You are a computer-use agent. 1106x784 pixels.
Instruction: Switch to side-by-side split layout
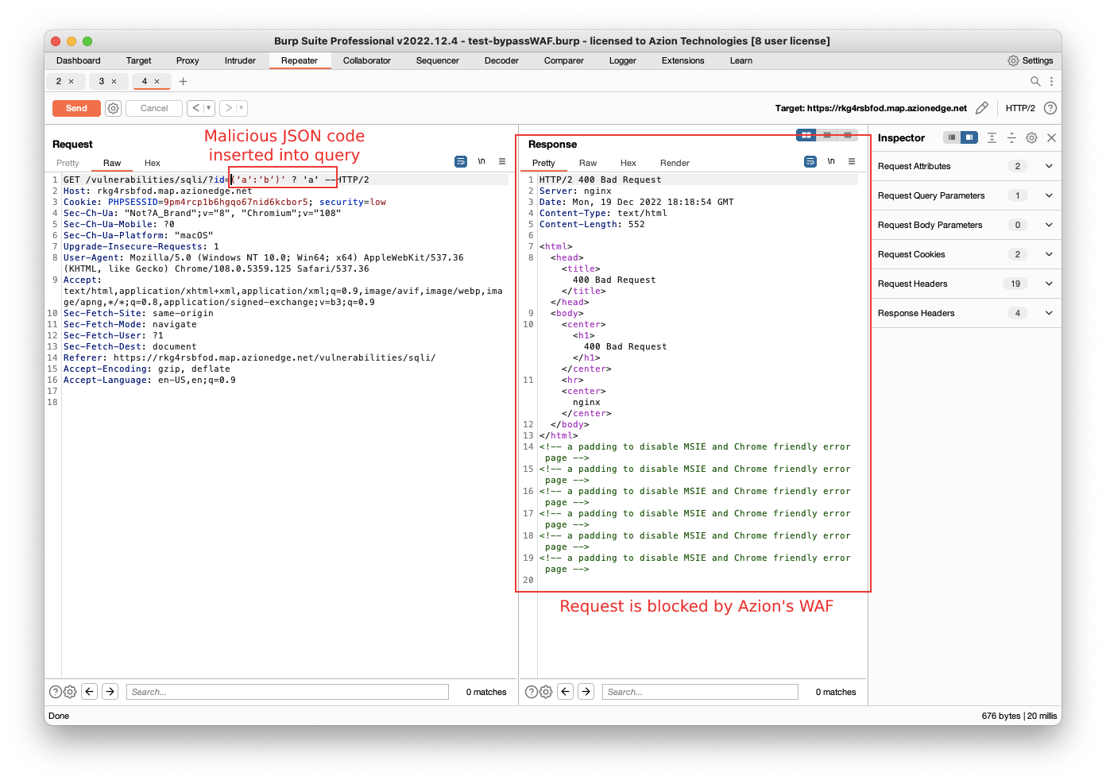point(806,135)
